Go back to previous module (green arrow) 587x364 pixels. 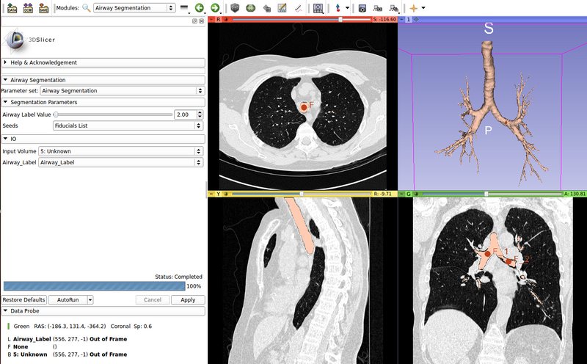(199, 8)
